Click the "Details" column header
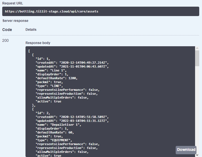 point(31,30)
